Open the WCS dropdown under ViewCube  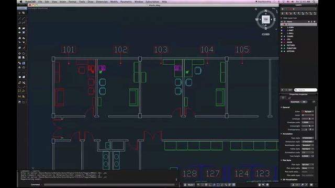click(x=265, y=34)
